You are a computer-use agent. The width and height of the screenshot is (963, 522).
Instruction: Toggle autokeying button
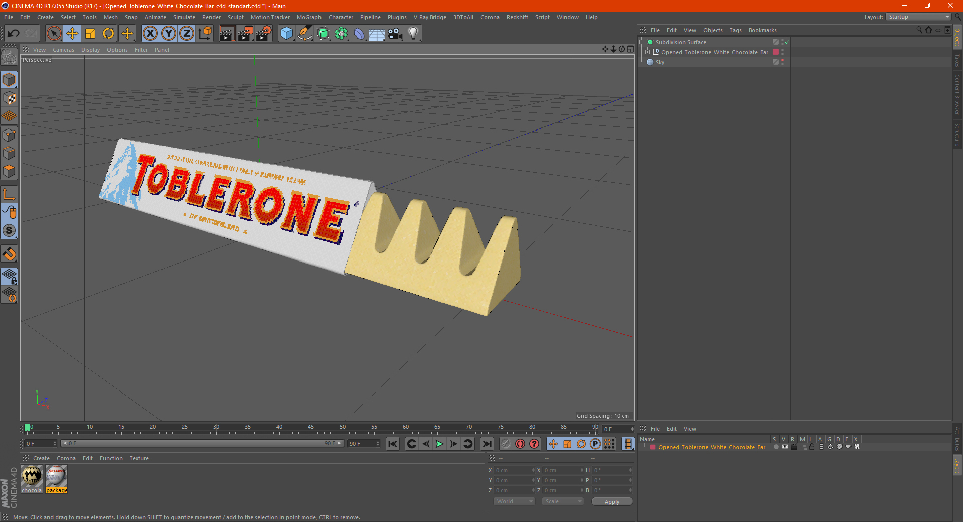point(520,444)
